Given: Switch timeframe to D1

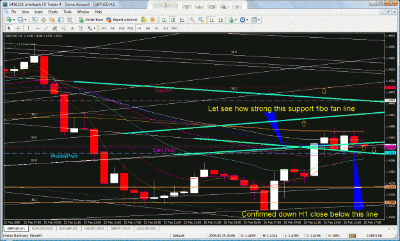Looking at the screenshot, I should pos(157,28).
